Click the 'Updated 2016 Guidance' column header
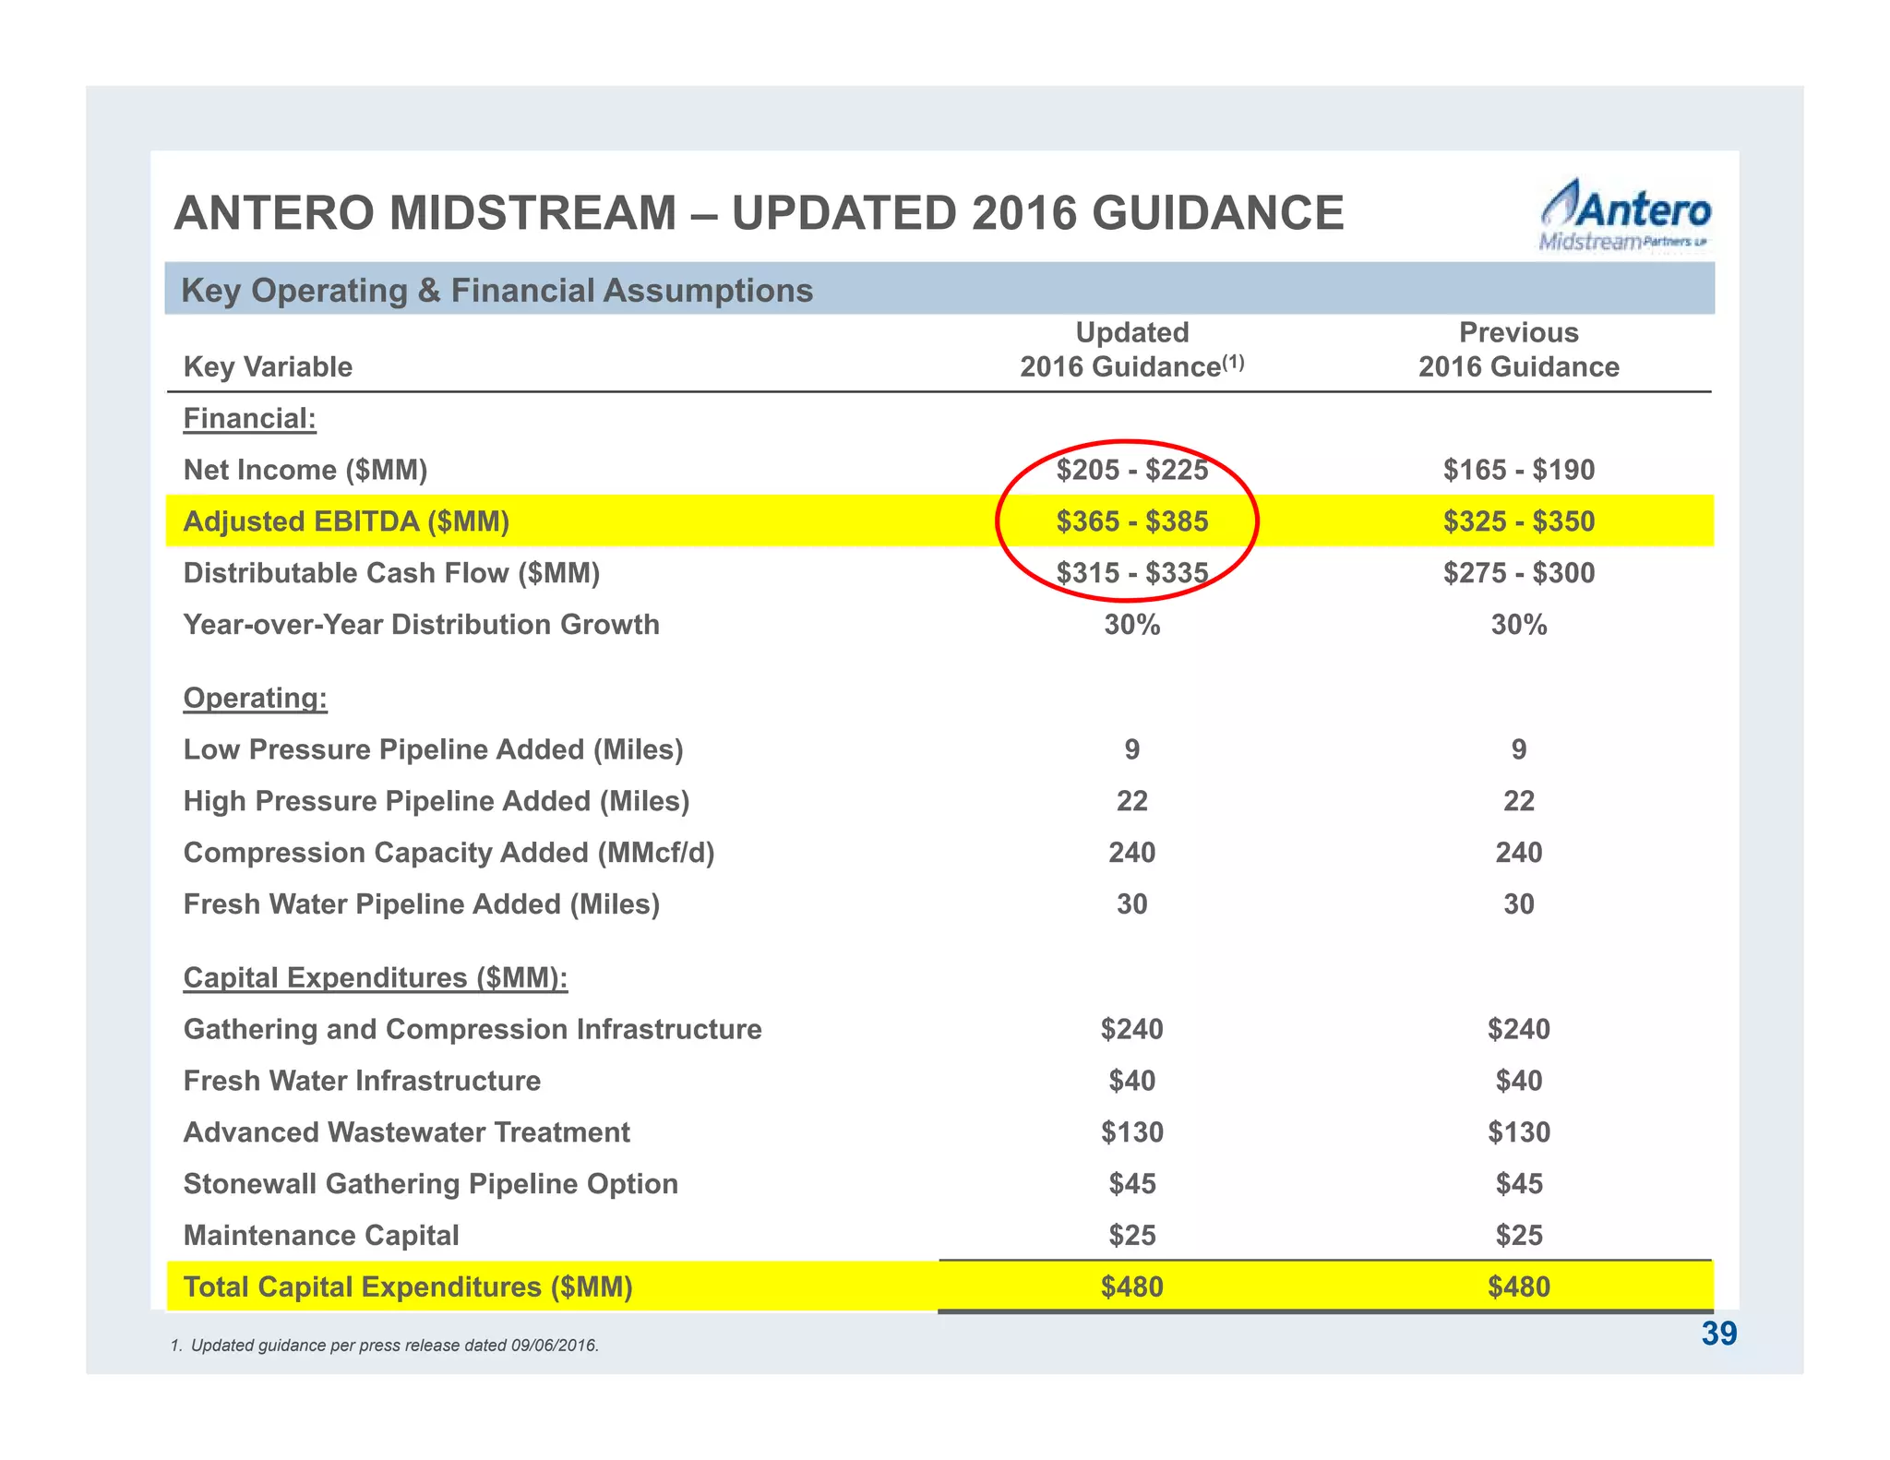1890x1460 pixels. click(1132, 350)
